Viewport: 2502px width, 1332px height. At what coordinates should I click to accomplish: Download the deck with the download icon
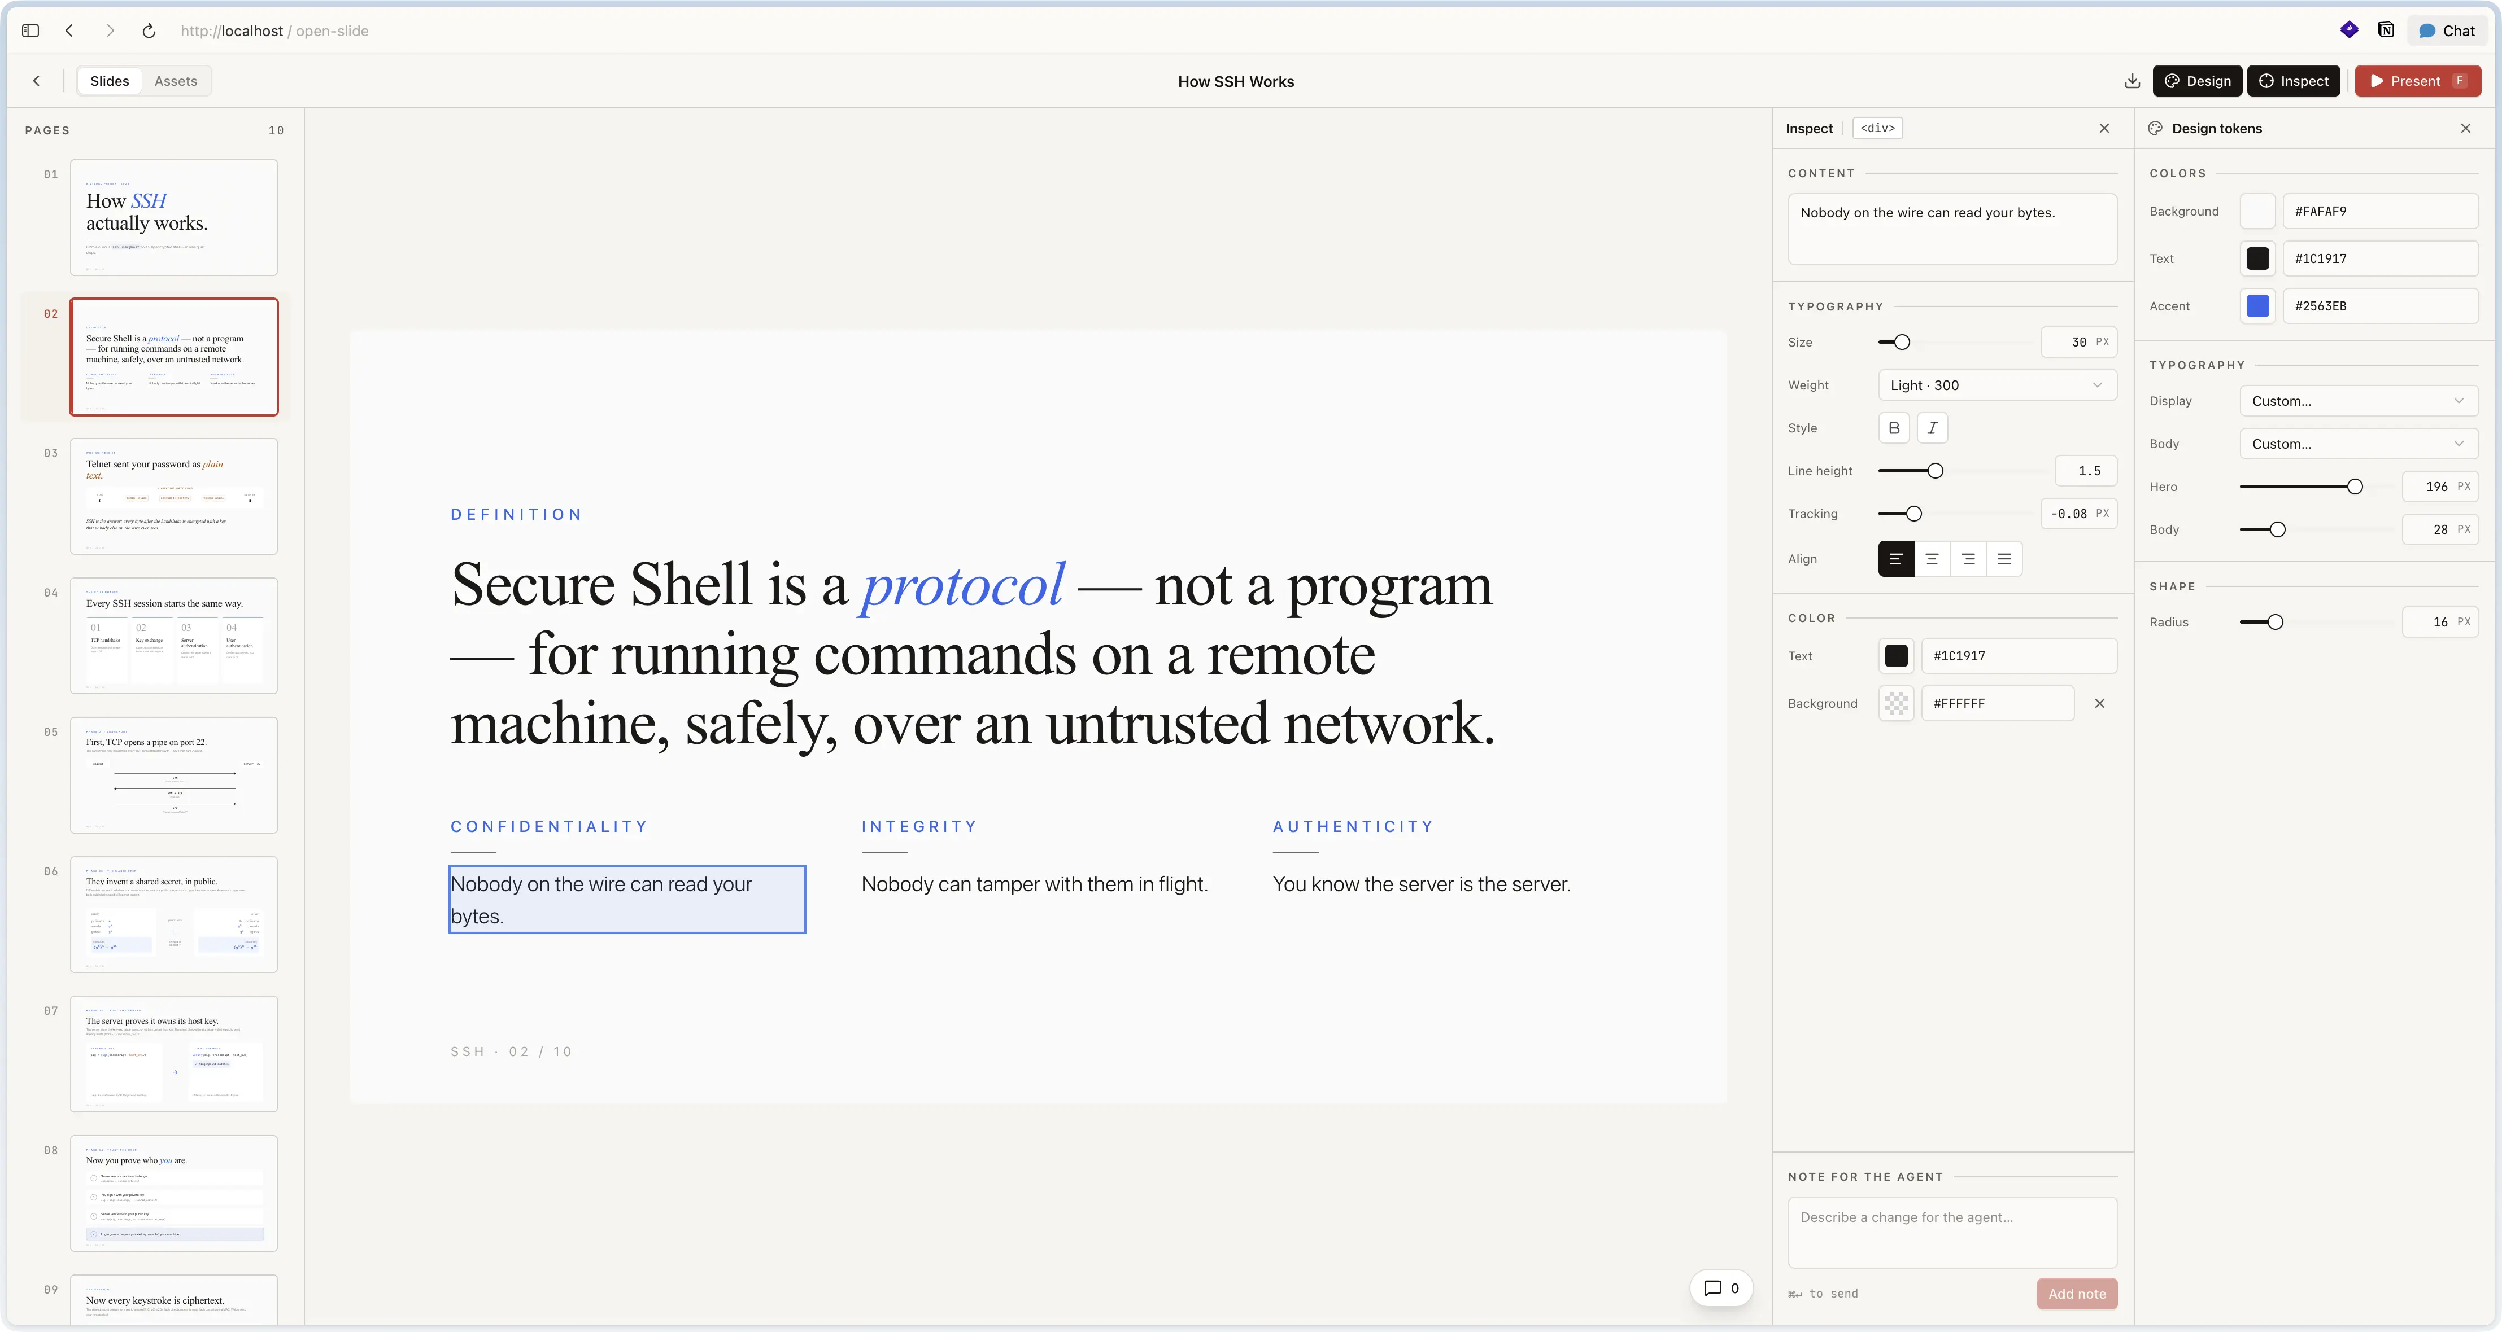pyautogui.click(x=2132, y=81)
